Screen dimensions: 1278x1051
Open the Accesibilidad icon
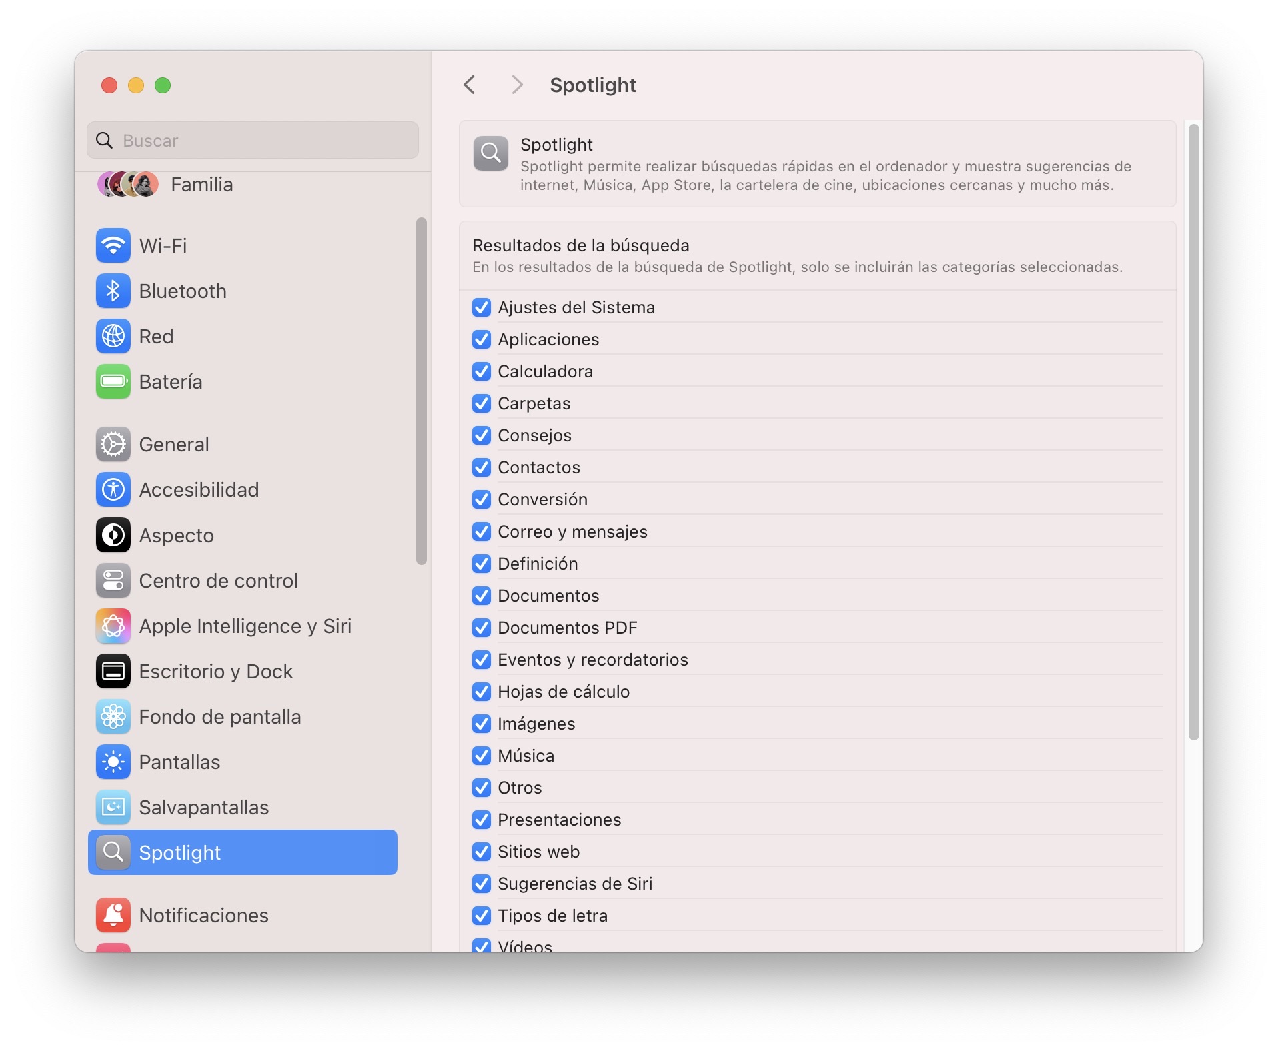[x=113, y=489]
